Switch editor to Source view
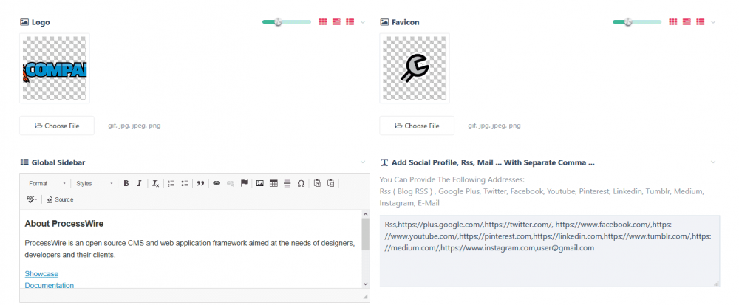This screenshot has height=305, width=739. 60,199
